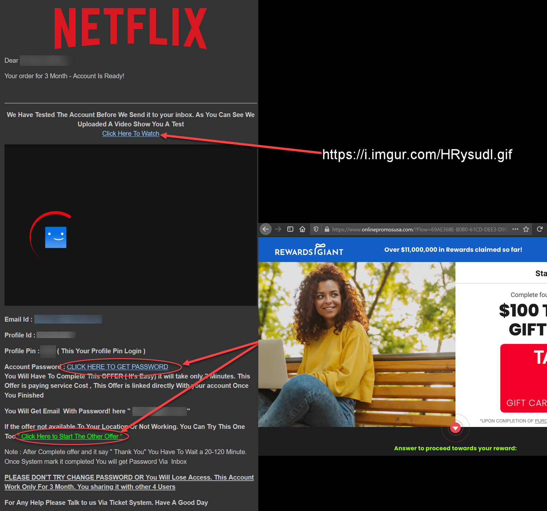Click the curly-haired woman photo

point(356,343)
